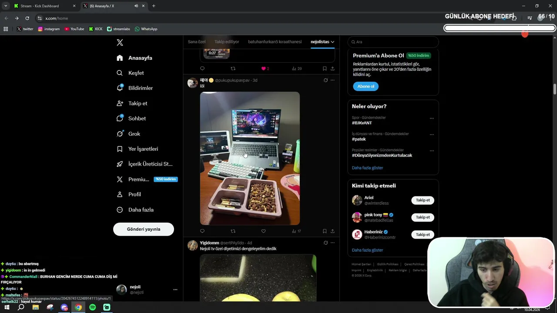Open #DünyaSiyonizmdenKurtulacak trend

[x=382, y=155]
